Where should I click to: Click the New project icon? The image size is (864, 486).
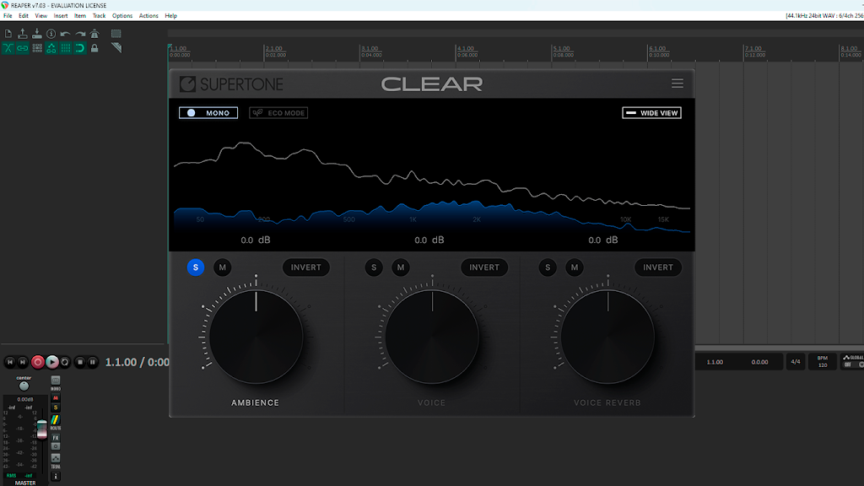(x=8, y=34)
